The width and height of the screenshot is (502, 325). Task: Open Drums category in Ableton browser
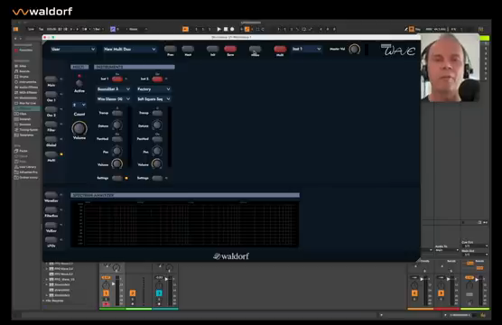(24, 77)
